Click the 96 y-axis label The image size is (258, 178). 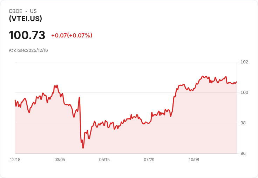click(243, 153)
